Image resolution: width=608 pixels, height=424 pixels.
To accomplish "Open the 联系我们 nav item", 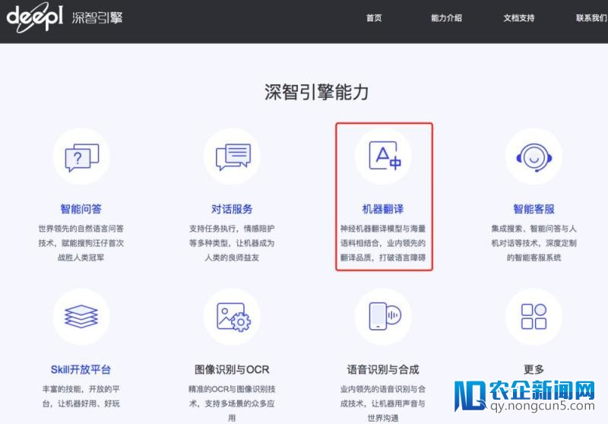I will pos(591,17).
